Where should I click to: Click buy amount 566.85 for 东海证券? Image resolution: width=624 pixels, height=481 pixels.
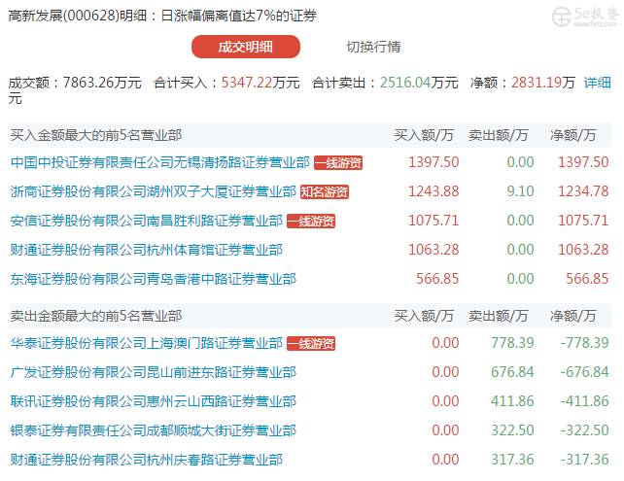pos(437,279)
